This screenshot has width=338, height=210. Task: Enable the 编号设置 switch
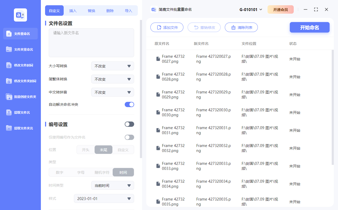pyautogui.click(x=129, y=124)
